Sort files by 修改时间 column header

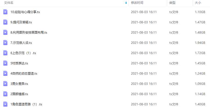point(137,3)
